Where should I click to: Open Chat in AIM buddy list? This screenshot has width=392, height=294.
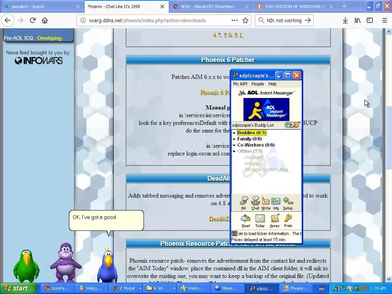pyautogui.click(x=255, y=203)
